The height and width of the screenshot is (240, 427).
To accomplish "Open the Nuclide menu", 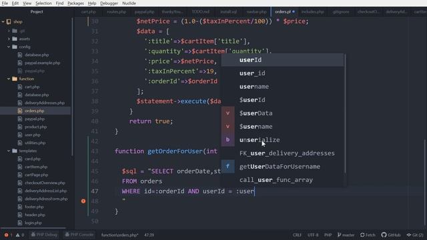I will [x=129, y=3].
